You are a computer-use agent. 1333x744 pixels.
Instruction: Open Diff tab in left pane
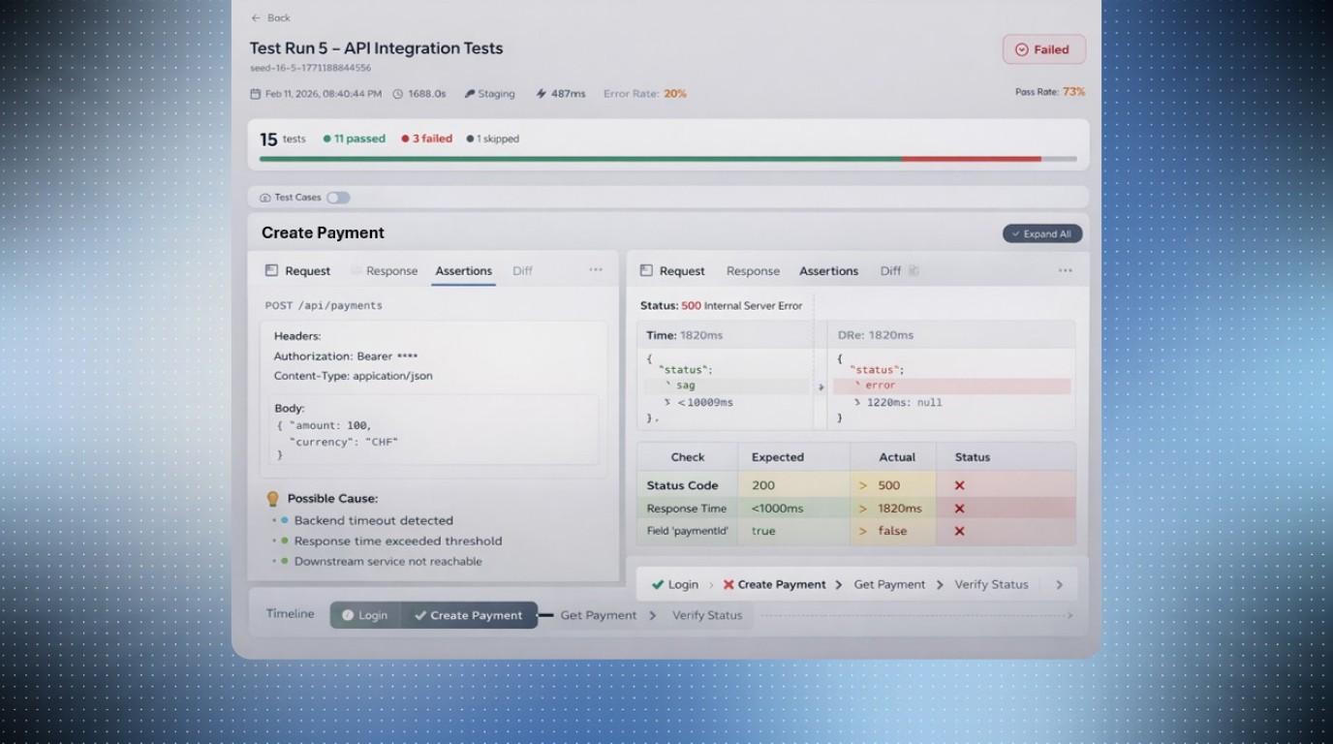522,271
